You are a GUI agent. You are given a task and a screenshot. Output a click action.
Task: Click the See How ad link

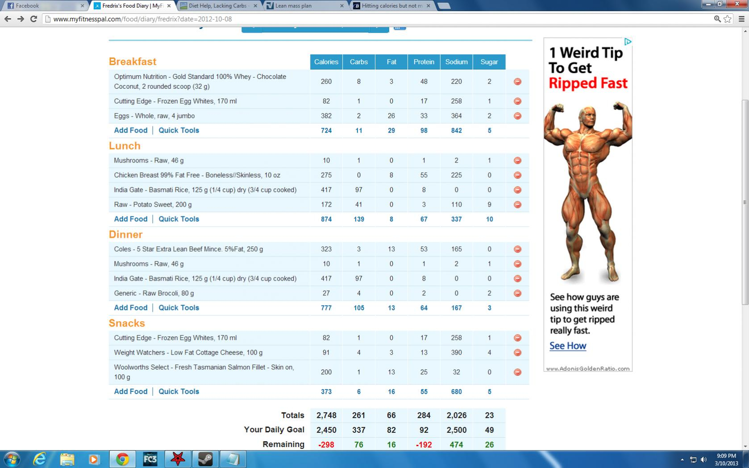568,346
